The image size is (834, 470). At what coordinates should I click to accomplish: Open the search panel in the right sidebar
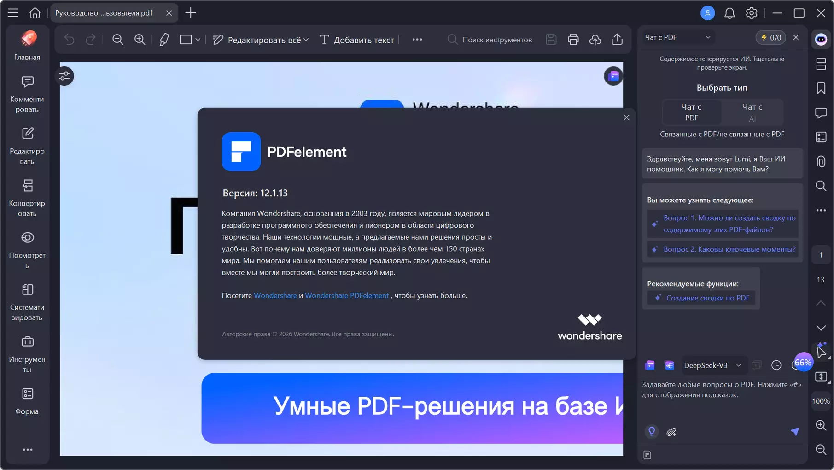(821, 186)
